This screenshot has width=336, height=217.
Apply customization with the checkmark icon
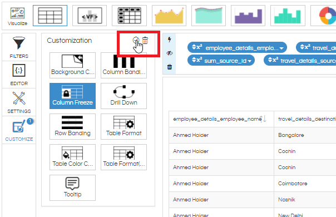tap(136, 40)
